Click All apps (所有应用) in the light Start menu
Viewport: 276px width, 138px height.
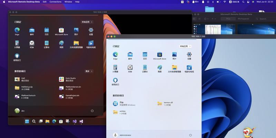pos(185,46)
